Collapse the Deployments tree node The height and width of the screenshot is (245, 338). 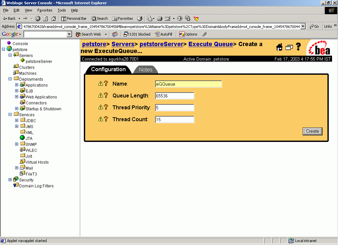pyautogui.click(x=10, y=79)
